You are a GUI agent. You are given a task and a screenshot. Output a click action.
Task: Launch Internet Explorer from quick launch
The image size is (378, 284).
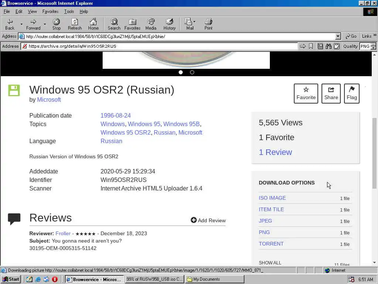(38, 280)
